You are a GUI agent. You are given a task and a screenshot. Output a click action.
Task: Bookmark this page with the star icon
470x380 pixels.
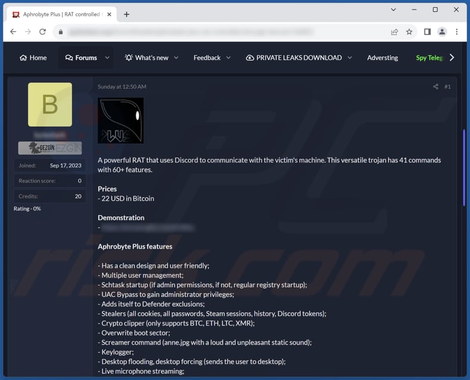pyautogui.click(x=409, y=32)
